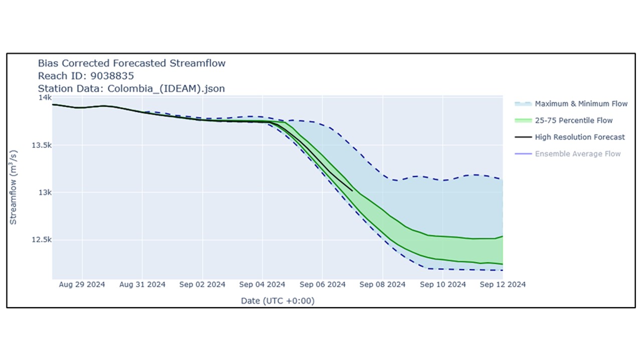Click the 'Aug 29 2024' date tick label
This screenshot has height=361, width=642.
coord(82,284)
